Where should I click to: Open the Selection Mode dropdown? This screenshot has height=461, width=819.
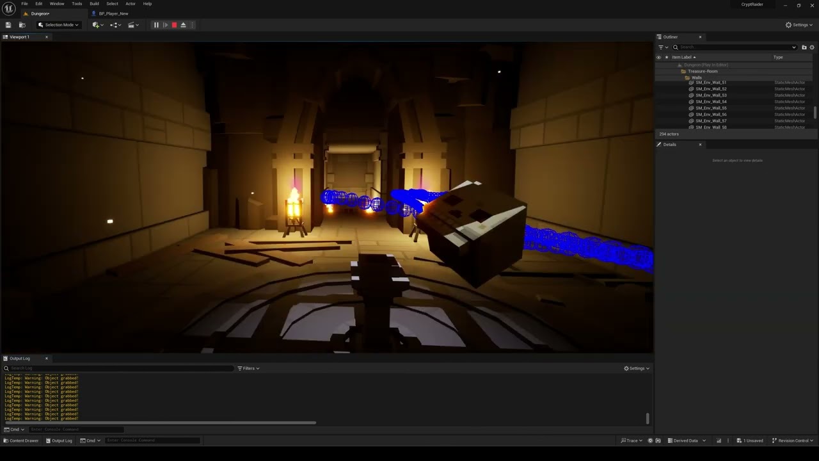click(58, 25)
